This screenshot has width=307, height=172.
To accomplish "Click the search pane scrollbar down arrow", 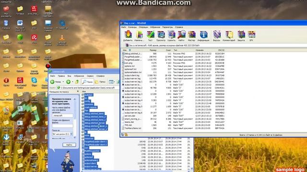I will tap(75, 137).
